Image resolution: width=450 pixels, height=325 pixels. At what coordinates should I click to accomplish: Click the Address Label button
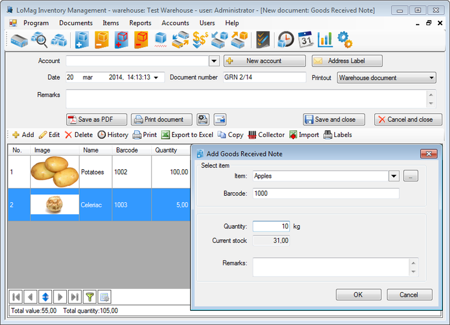347,61
